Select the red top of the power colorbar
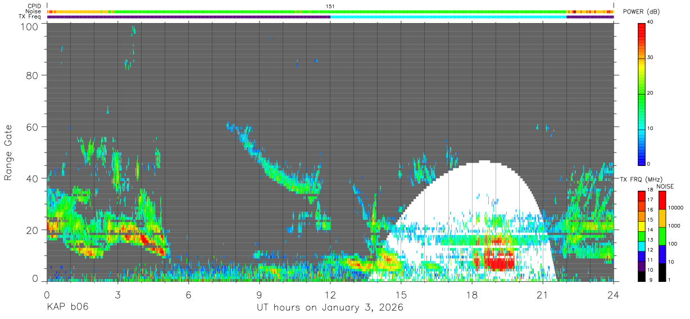 (x=642, y=31)
